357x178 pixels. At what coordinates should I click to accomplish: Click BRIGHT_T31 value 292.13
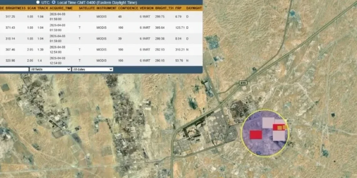tap(160, 49)
